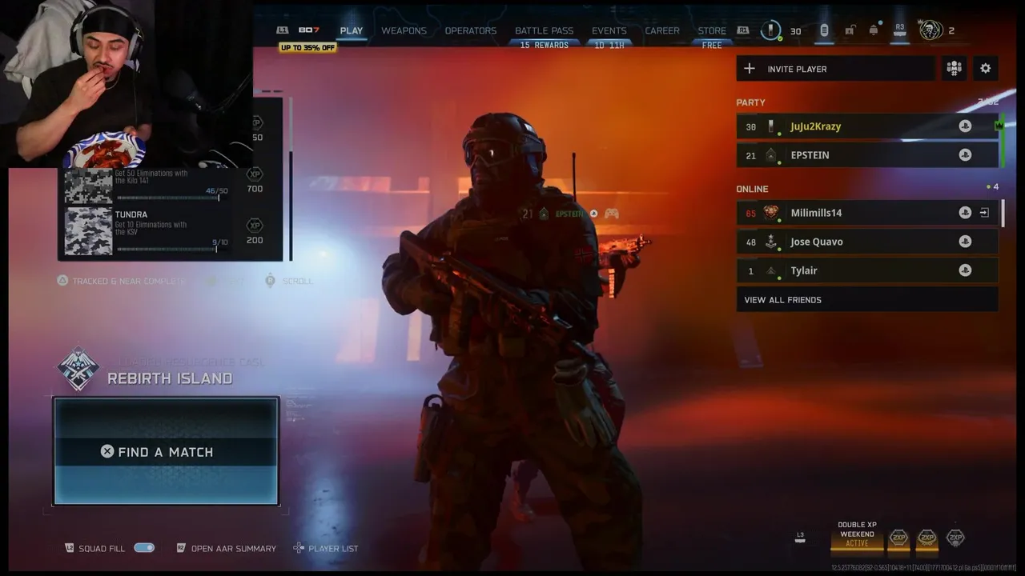
Task: Click the first 2XP token icon
Action: click(898, 538)
